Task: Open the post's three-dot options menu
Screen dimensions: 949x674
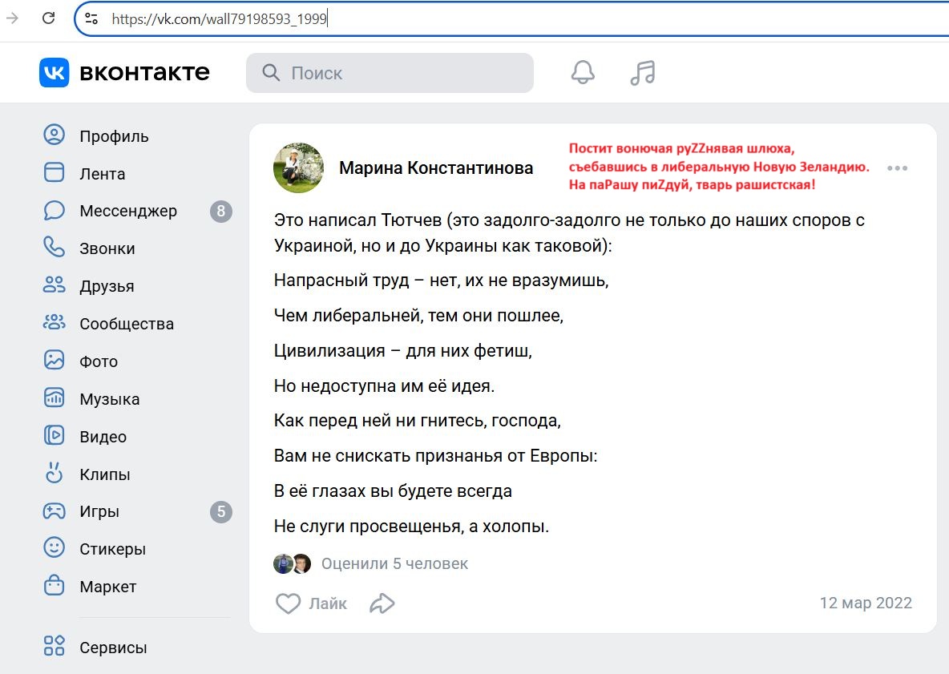Action: point(897,168)
